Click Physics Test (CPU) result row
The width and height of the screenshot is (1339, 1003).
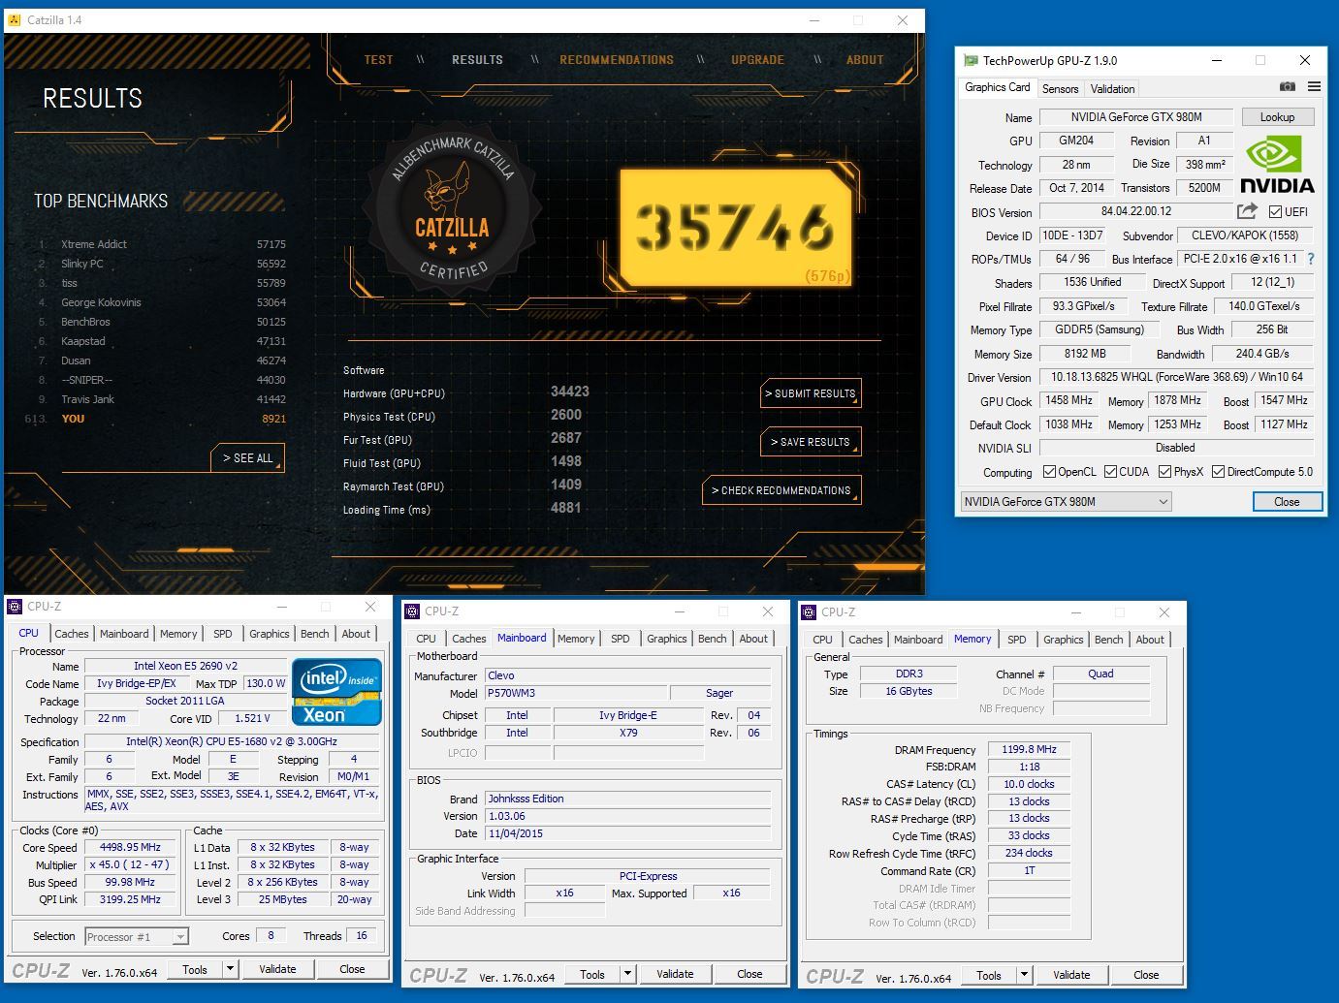tap(462, 416)
